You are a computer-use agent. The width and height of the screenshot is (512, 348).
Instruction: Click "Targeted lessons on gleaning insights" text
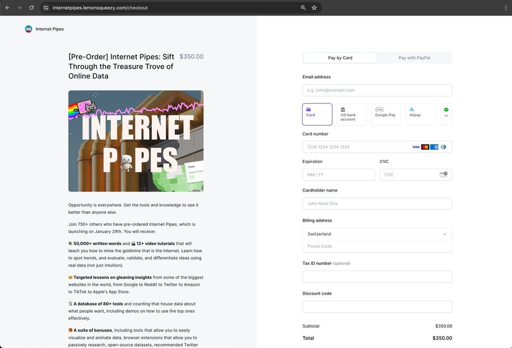tap(113, 277)
